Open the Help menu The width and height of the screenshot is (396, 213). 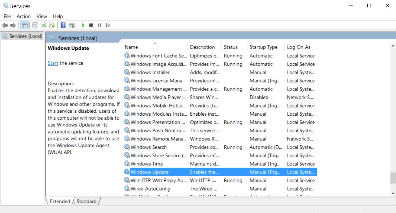58,16
